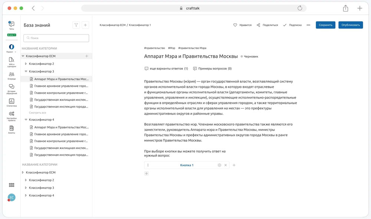Screen dimensions: 371x219
Task: Go to Классификатор ECM in the breadcrumb
Action: 113,25
